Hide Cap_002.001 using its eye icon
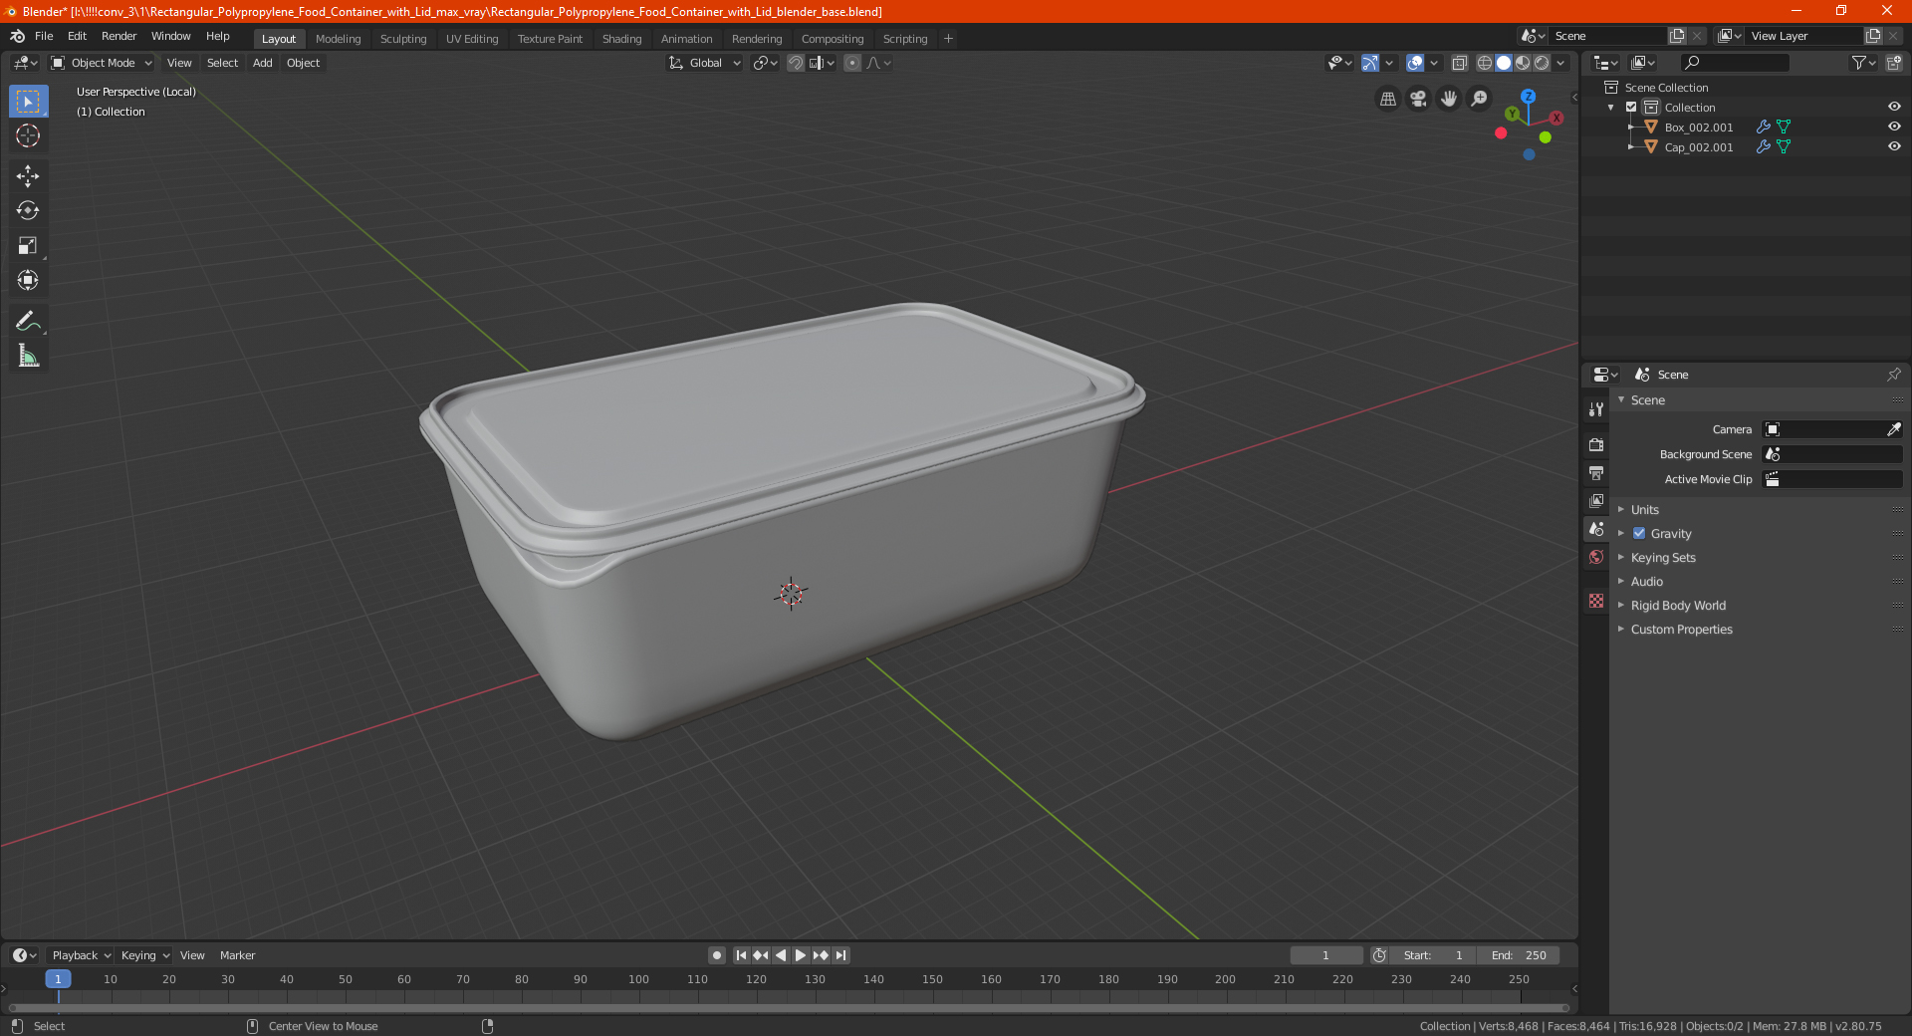This screenshot has width=1912, height=1036. coord(1894,147)
